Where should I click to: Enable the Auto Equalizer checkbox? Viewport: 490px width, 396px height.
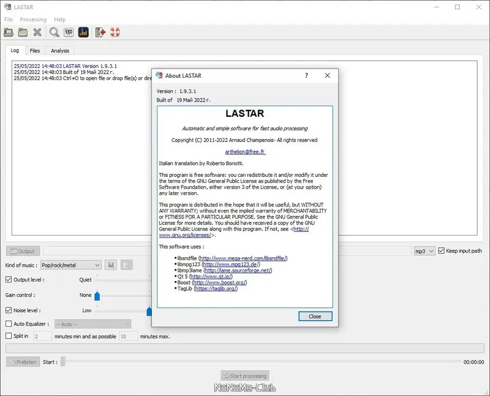(9, 324)
